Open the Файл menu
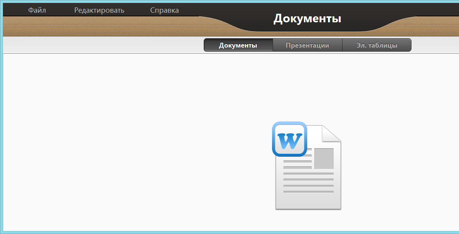Image resolution: width=459 pixels, height=234 pixels. tap(37, 10)
